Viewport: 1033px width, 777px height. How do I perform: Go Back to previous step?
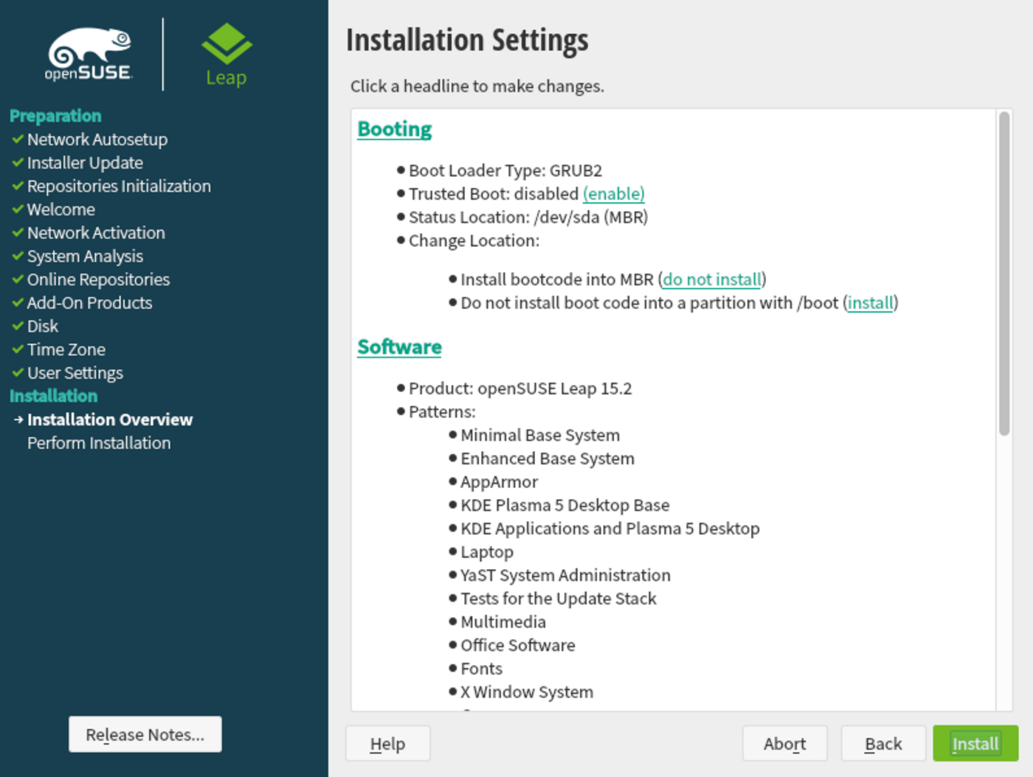tap(882, 744)
